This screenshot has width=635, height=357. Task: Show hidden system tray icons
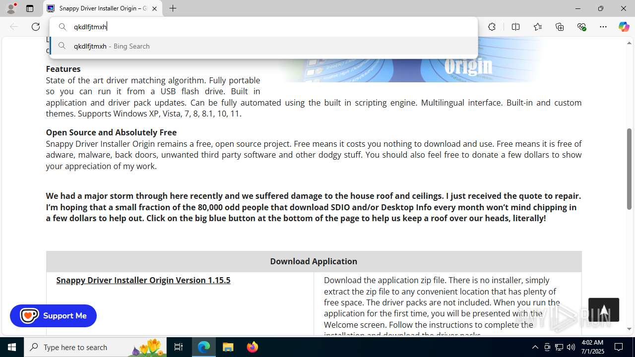(535, 347)
